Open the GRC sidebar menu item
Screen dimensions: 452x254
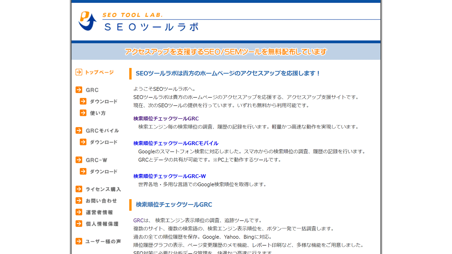[92, 90]
